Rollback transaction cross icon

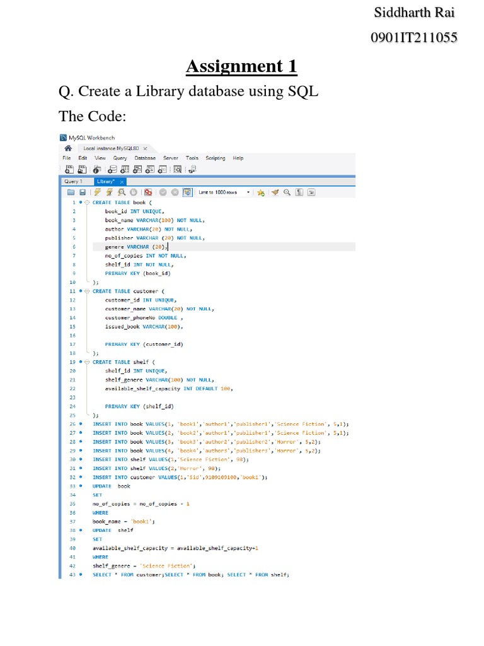point(175,192)
